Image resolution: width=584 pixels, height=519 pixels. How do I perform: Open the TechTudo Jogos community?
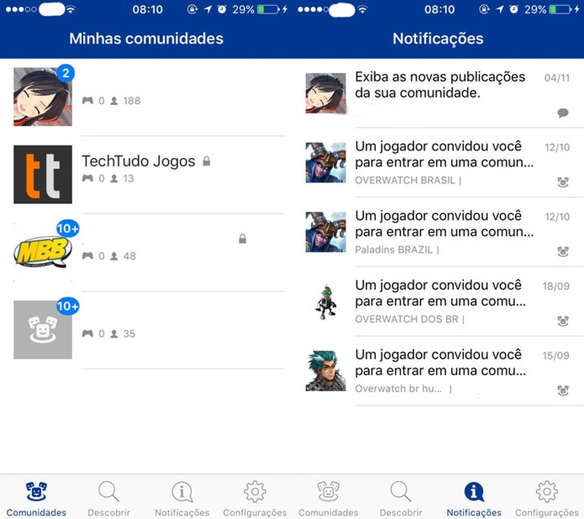coord(138,160)
